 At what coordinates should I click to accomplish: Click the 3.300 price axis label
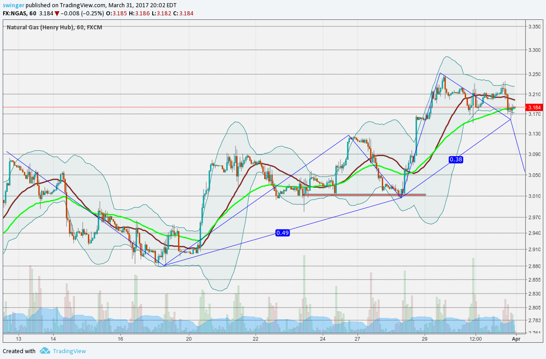534,50
